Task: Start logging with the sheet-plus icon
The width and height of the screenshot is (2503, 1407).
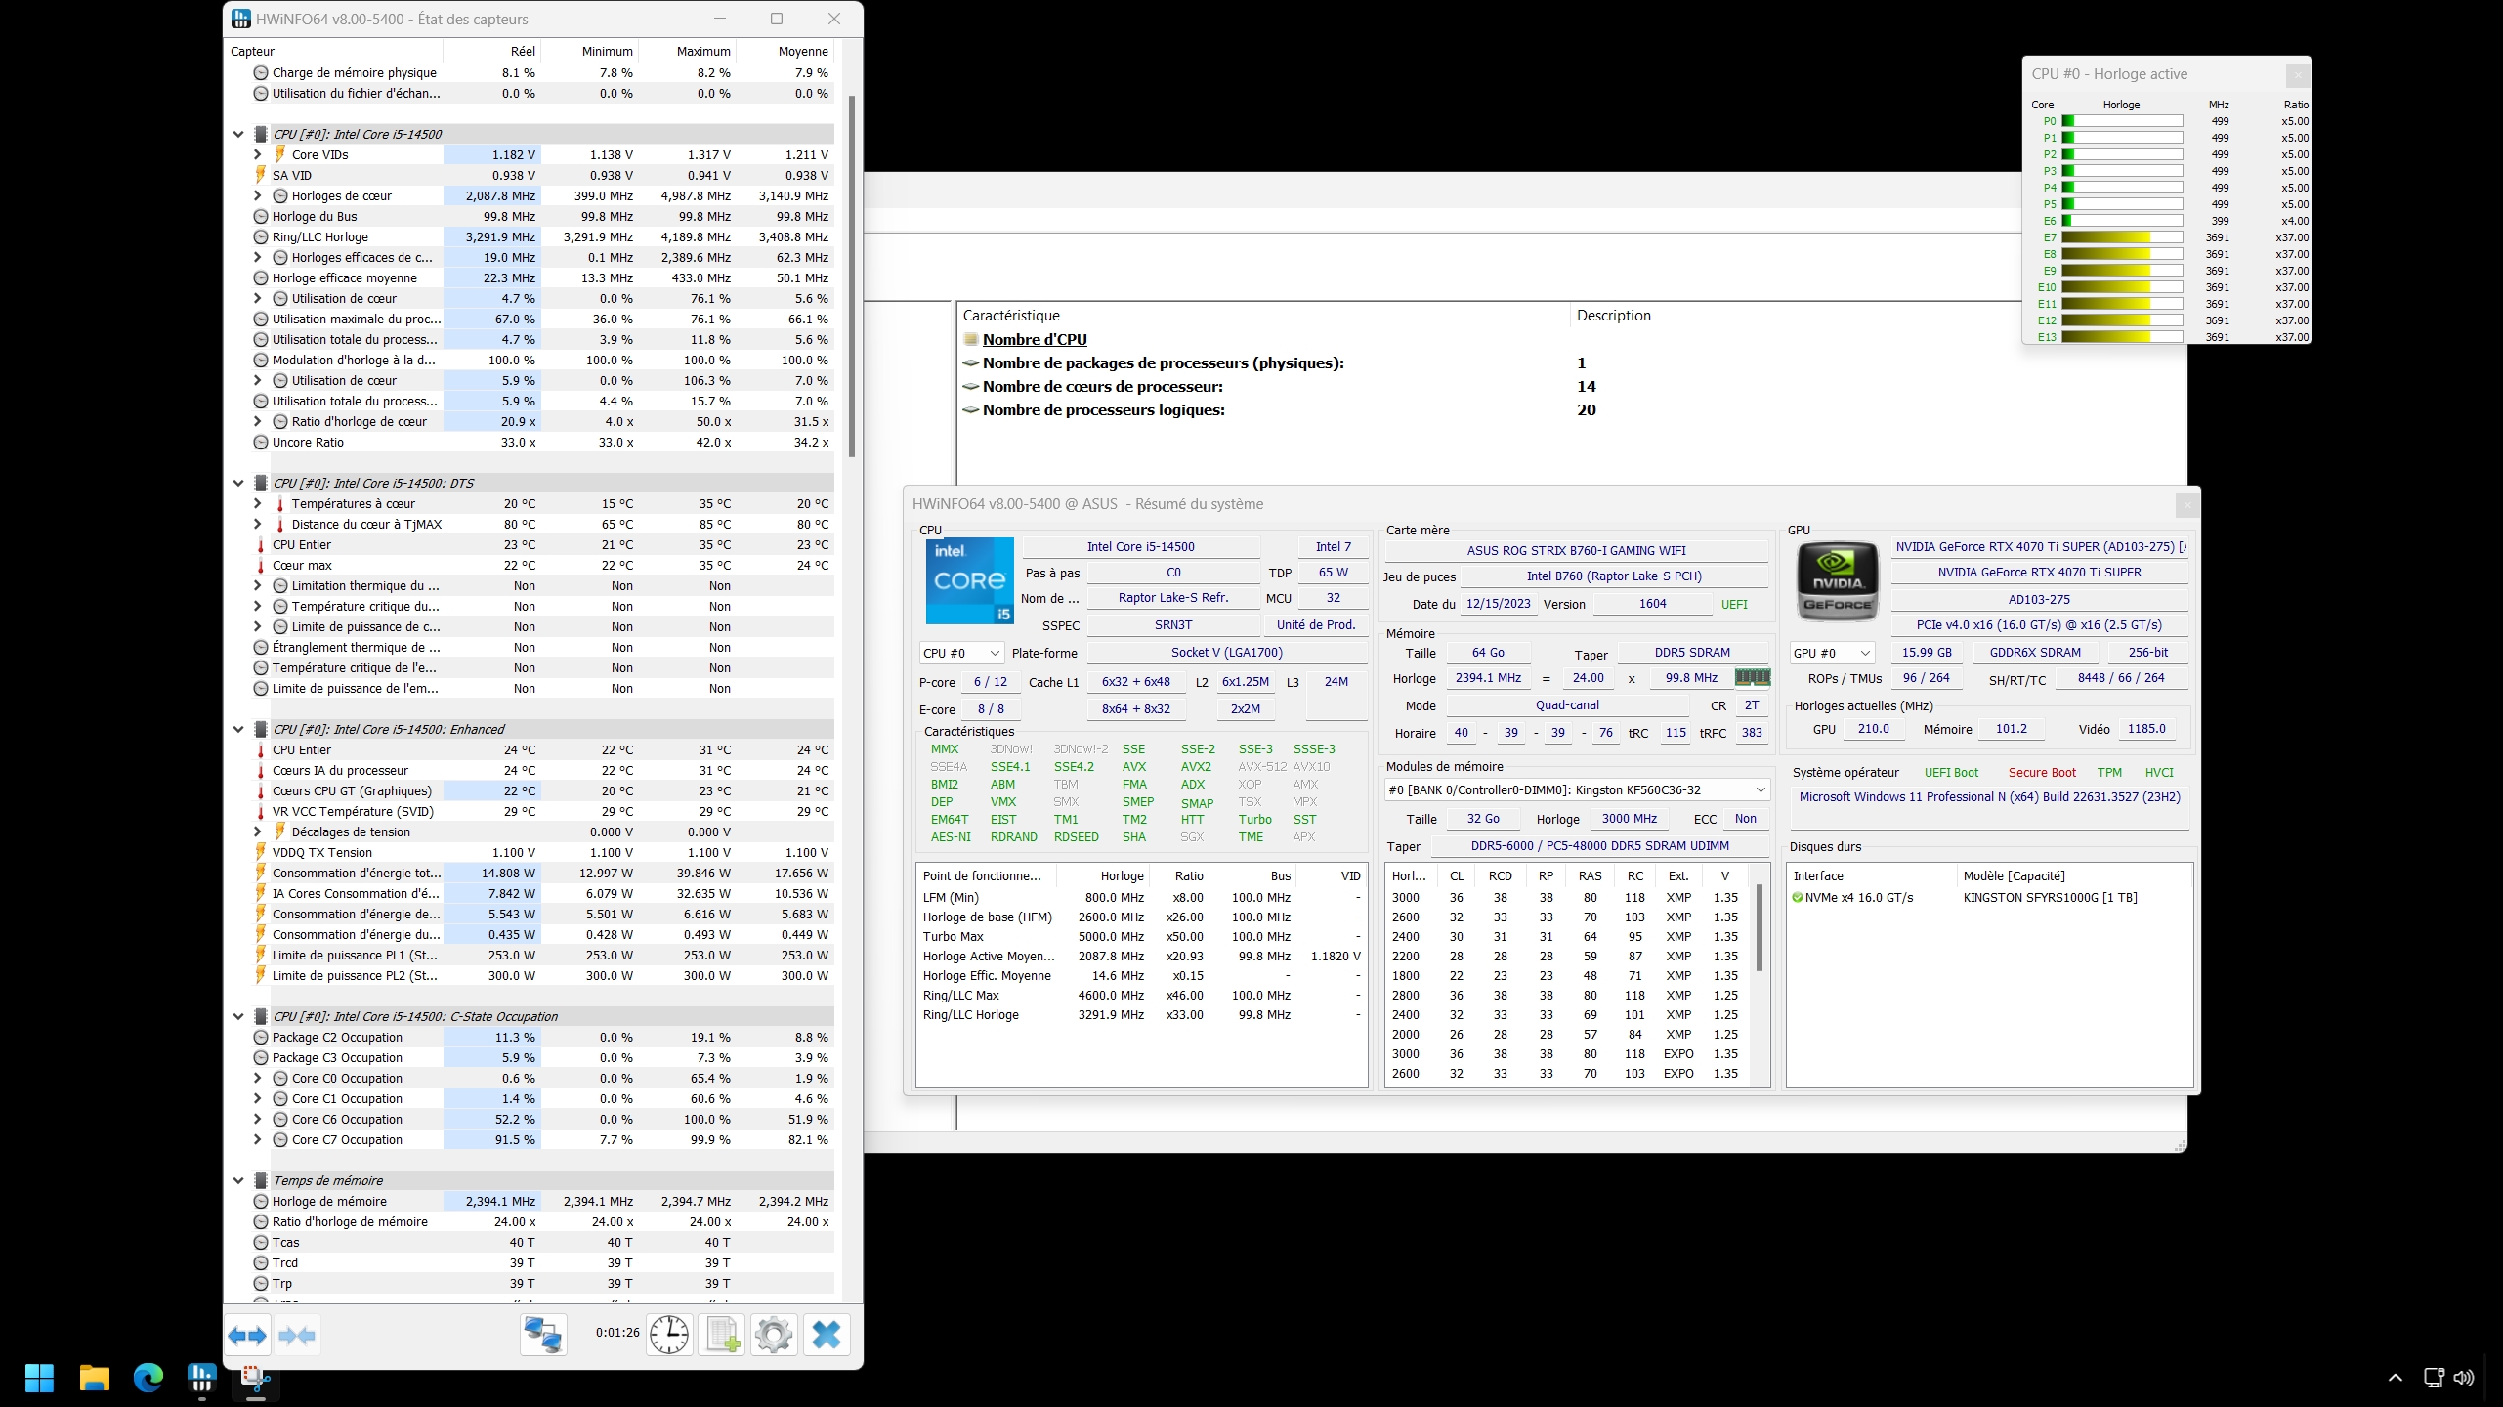Action: [722, 1335]
